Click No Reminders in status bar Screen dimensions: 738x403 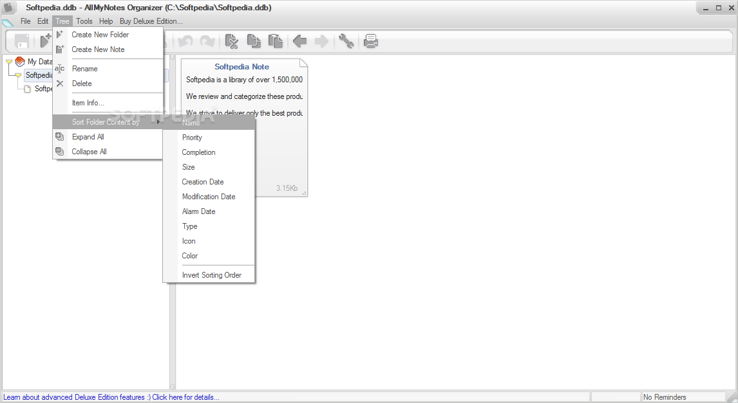coord(665,397)
